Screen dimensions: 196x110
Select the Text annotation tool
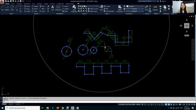[x=53, y=8]
